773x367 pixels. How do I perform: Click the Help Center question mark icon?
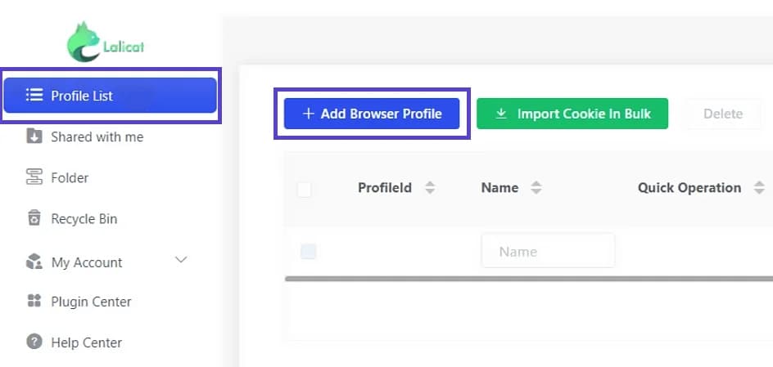point(34,342)
